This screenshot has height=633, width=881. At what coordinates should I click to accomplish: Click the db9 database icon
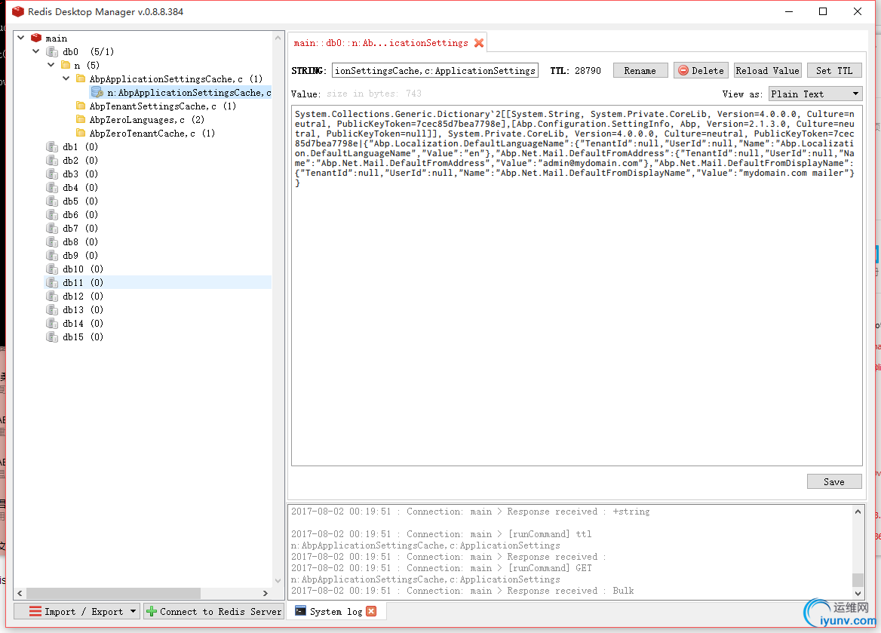click(x=52, y=255)
